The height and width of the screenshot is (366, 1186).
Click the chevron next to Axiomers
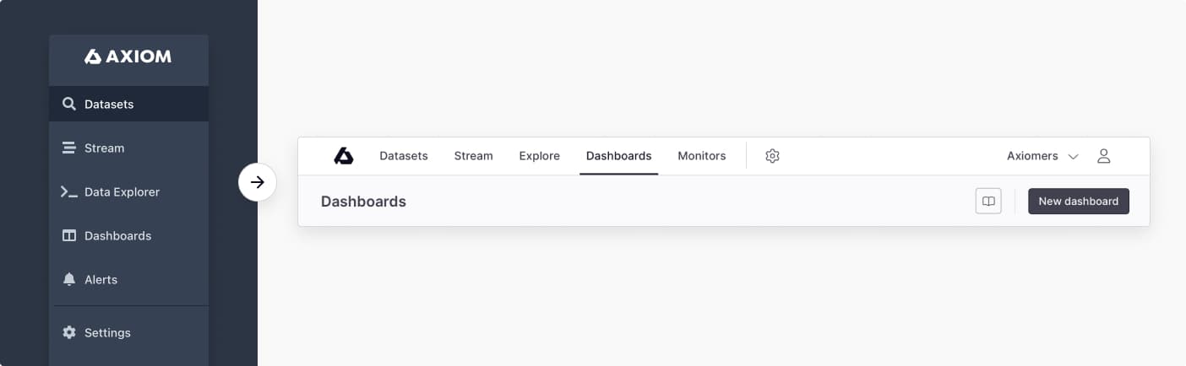1074,157
